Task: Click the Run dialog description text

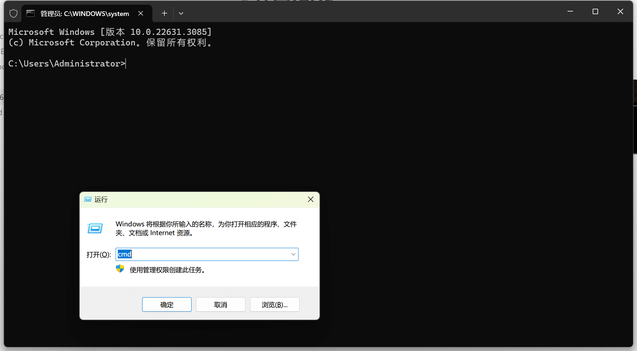Action: pyautogui.click(x=206, y=229)
